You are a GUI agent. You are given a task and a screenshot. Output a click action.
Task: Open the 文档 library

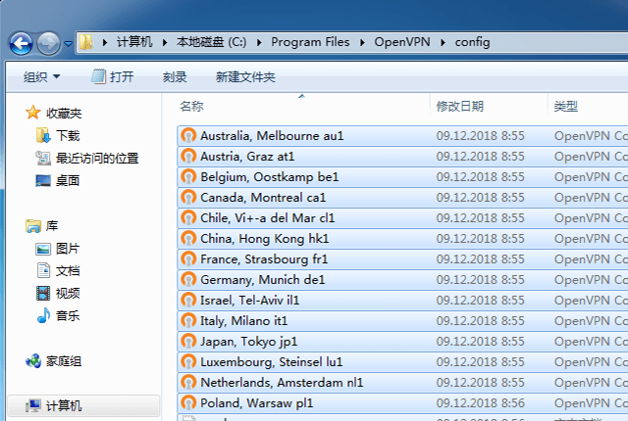pyautogui.click(x=68, y=271)
